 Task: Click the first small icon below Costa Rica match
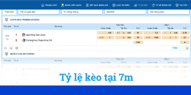click(x=5, y=48)
